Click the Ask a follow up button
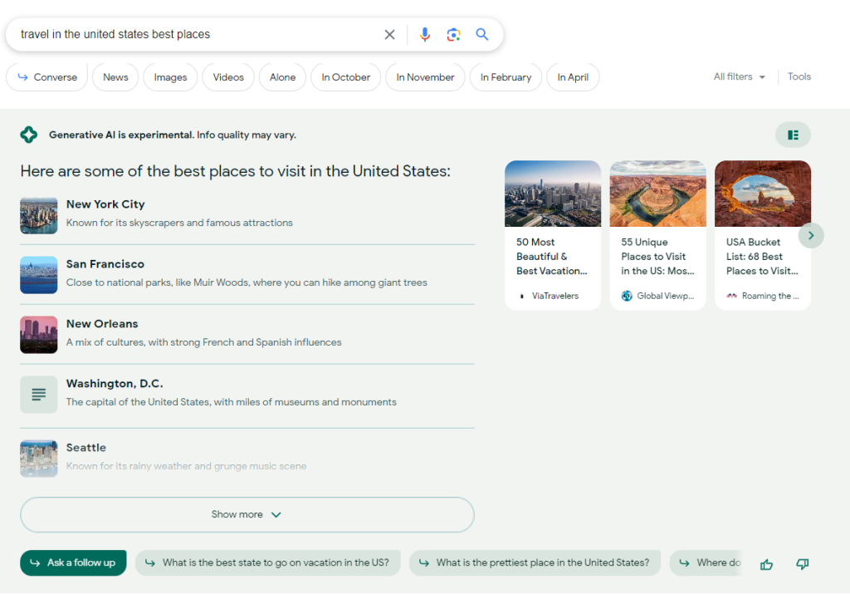The height and width of the screenshot is (594, 850). (x=73, y=563)
